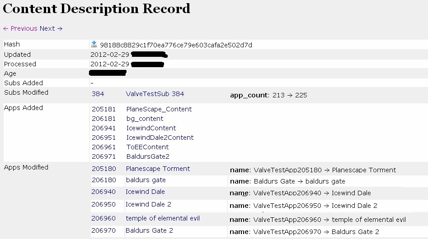
Task: Click added app PlaneScape_Content
Action: 159,109
